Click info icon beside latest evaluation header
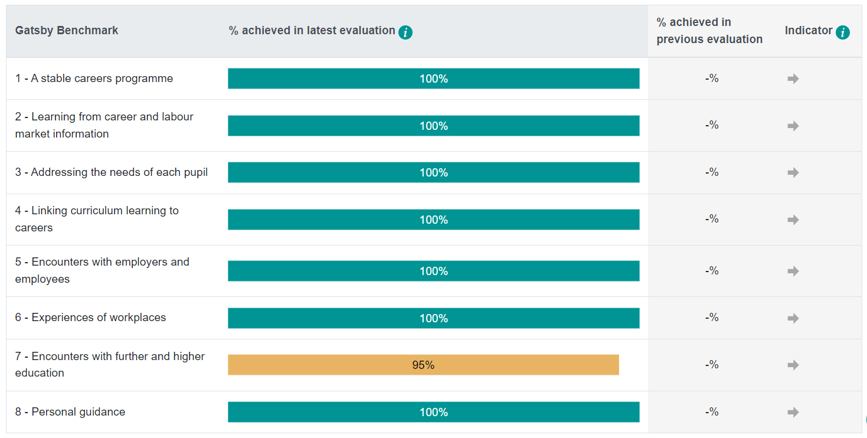The image size is (867, 438). (x=405, y=32)
